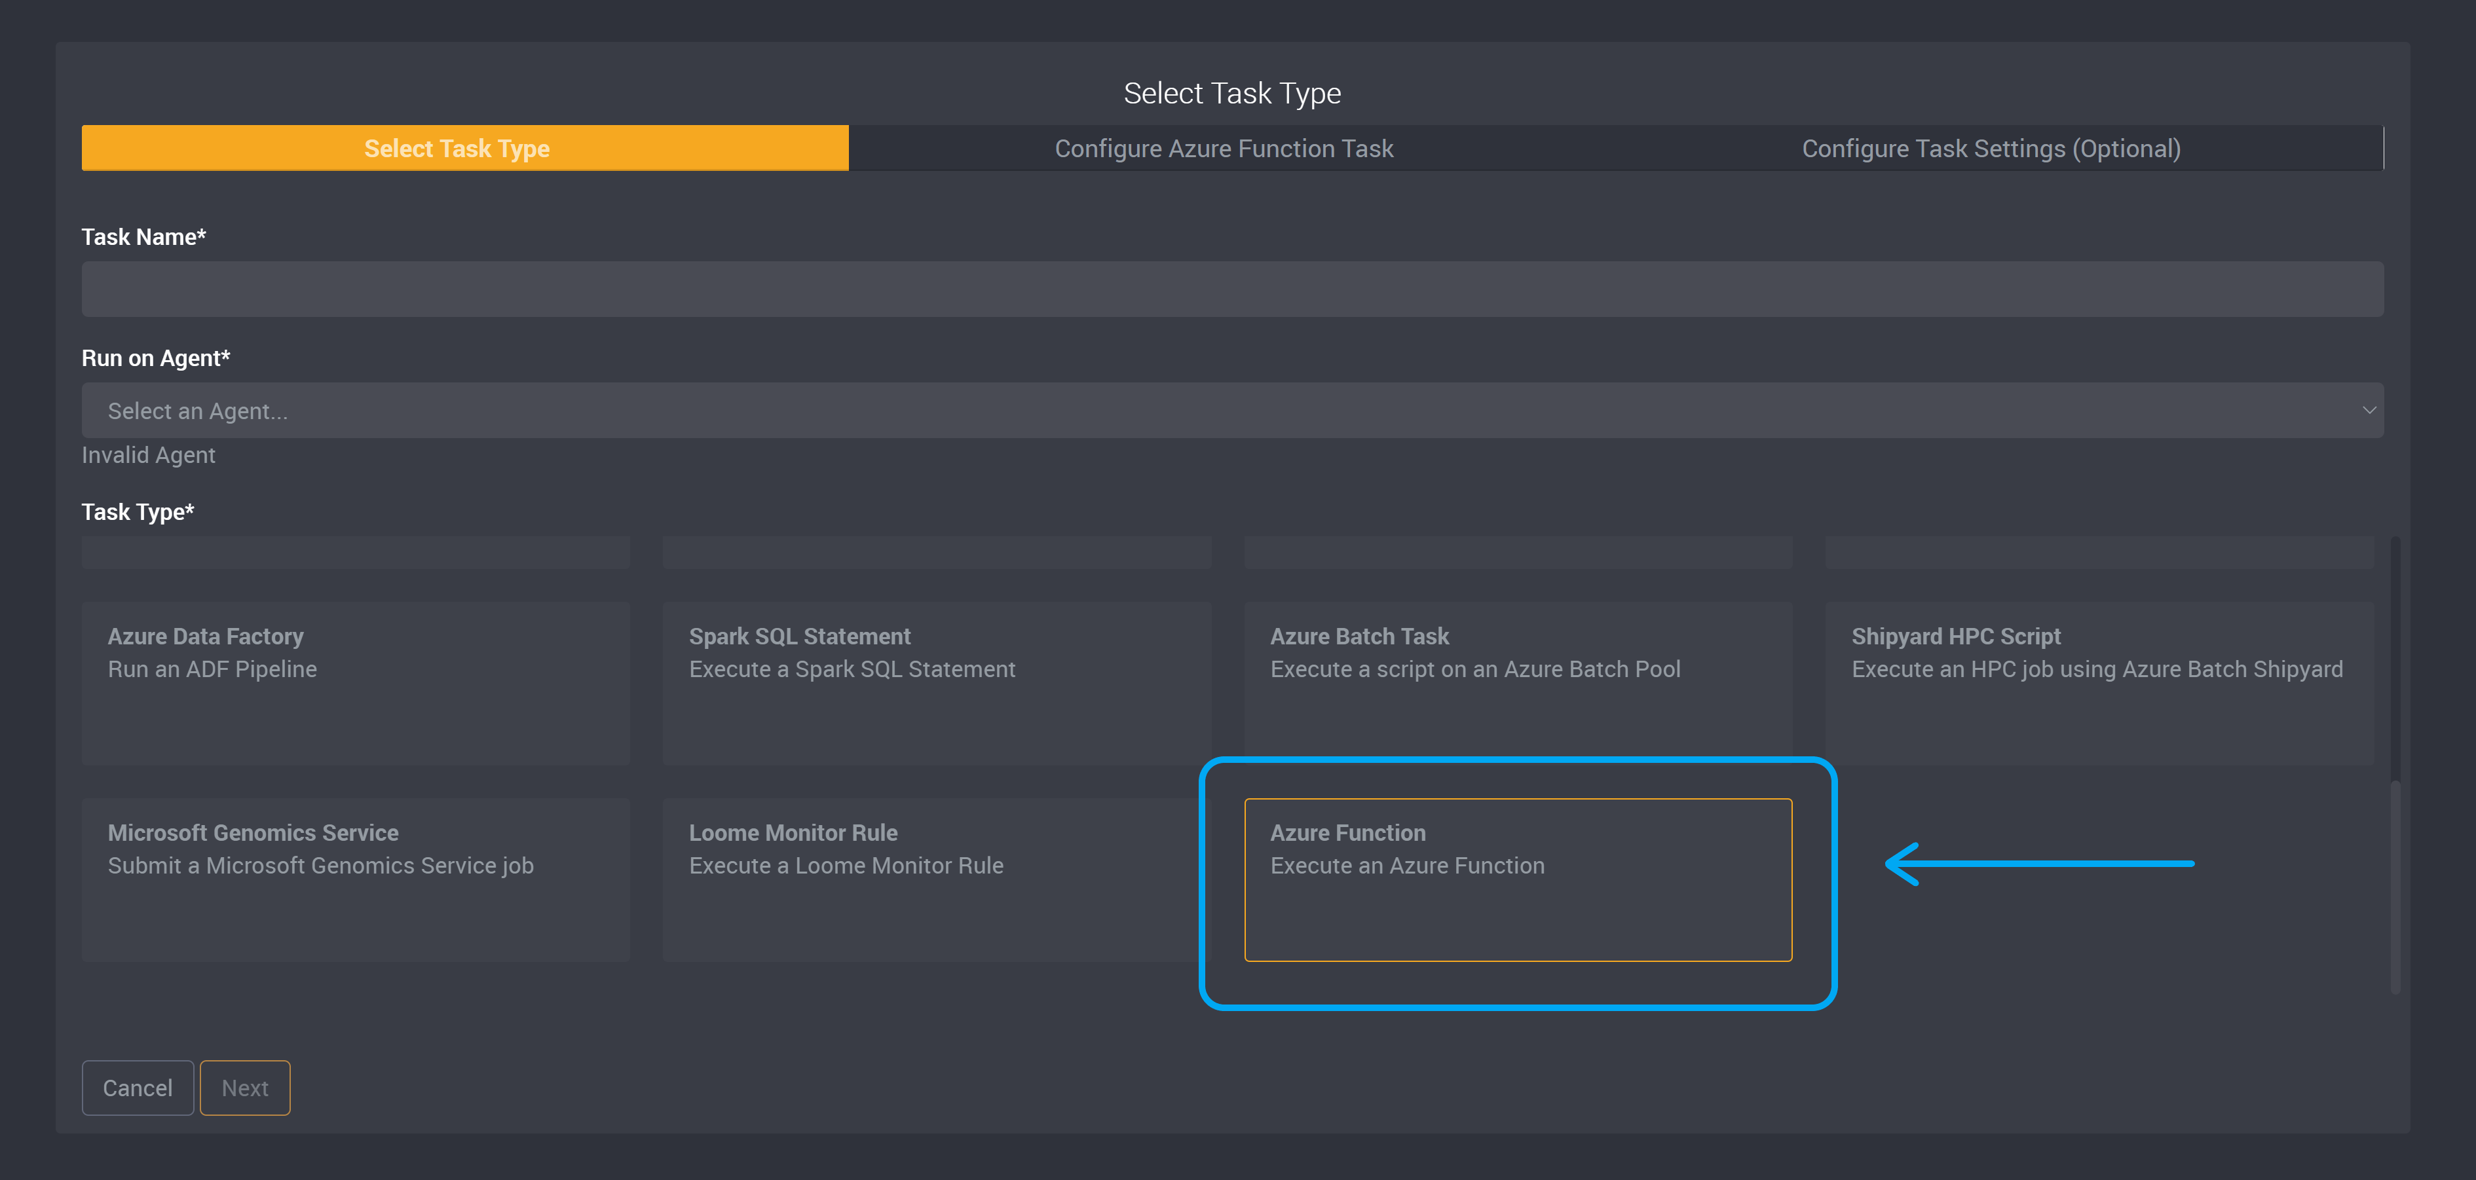Open the Select an Agent dropdown
This screenshot has width=2476, height=1180.
click(1232, 411)
